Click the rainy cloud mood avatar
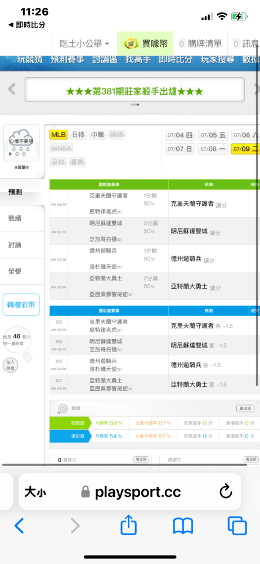The image size is (260, 564). [x=21, y=143]
